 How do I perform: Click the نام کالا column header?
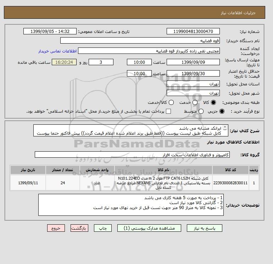point(163,170)
